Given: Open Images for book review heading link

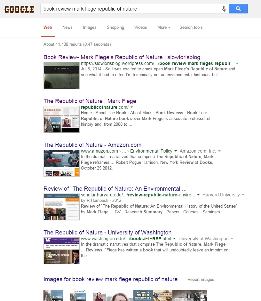Looking at the screenshot, I should pyautogui.click(x=110, y=279).
